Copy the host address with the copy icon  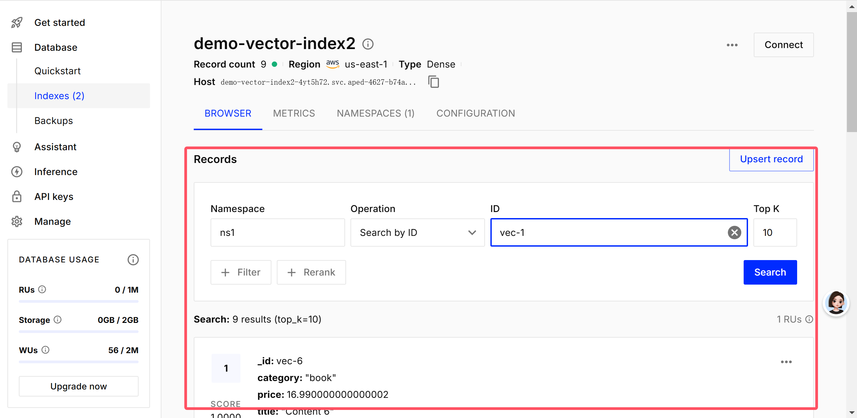434,82
